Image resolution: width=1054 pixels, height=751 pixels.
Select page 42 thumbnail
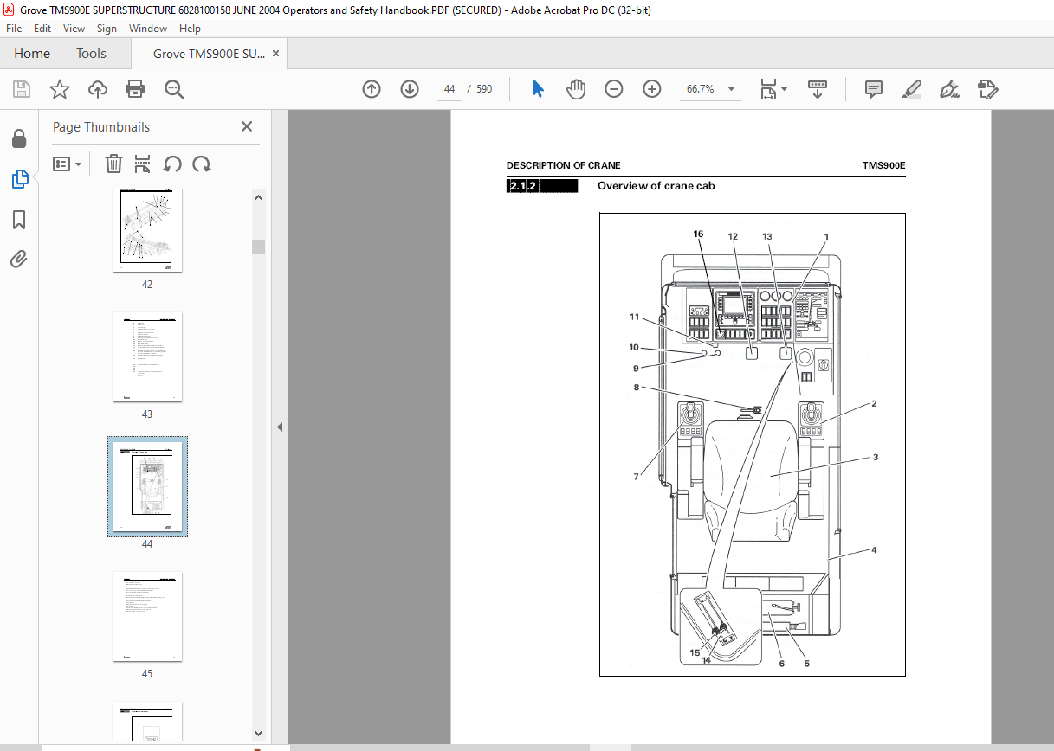[x=147, y=230]
